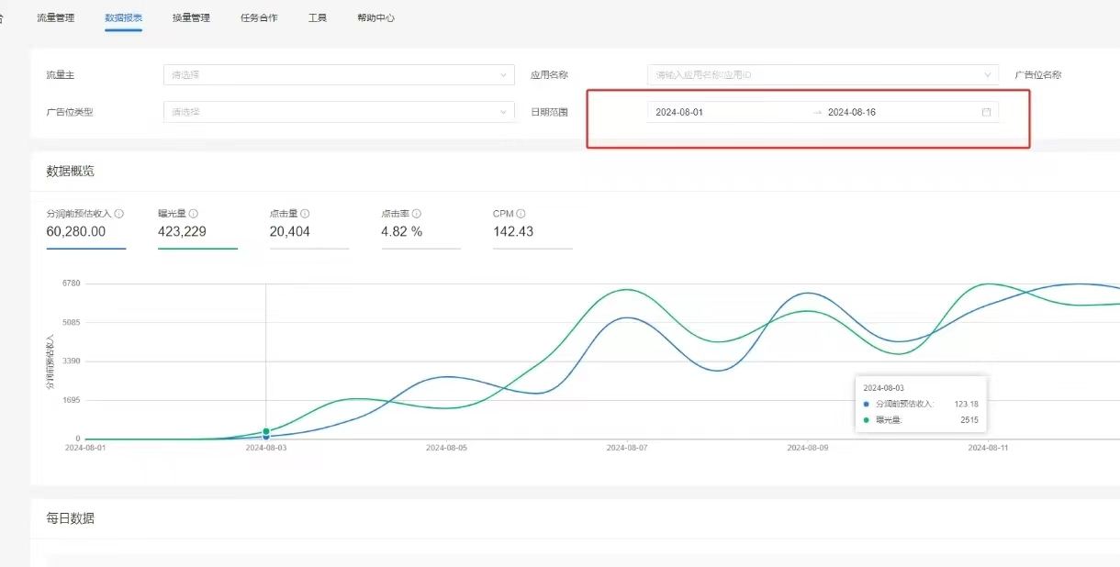Open the 工具 menu
This screenshot has width=1120, height=567.
click(318, 17)
